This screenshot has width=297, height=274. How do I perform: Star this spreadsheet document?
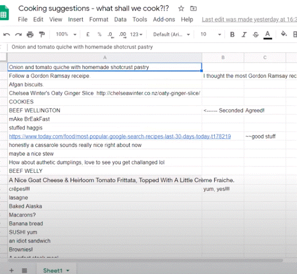pos(181,8)
